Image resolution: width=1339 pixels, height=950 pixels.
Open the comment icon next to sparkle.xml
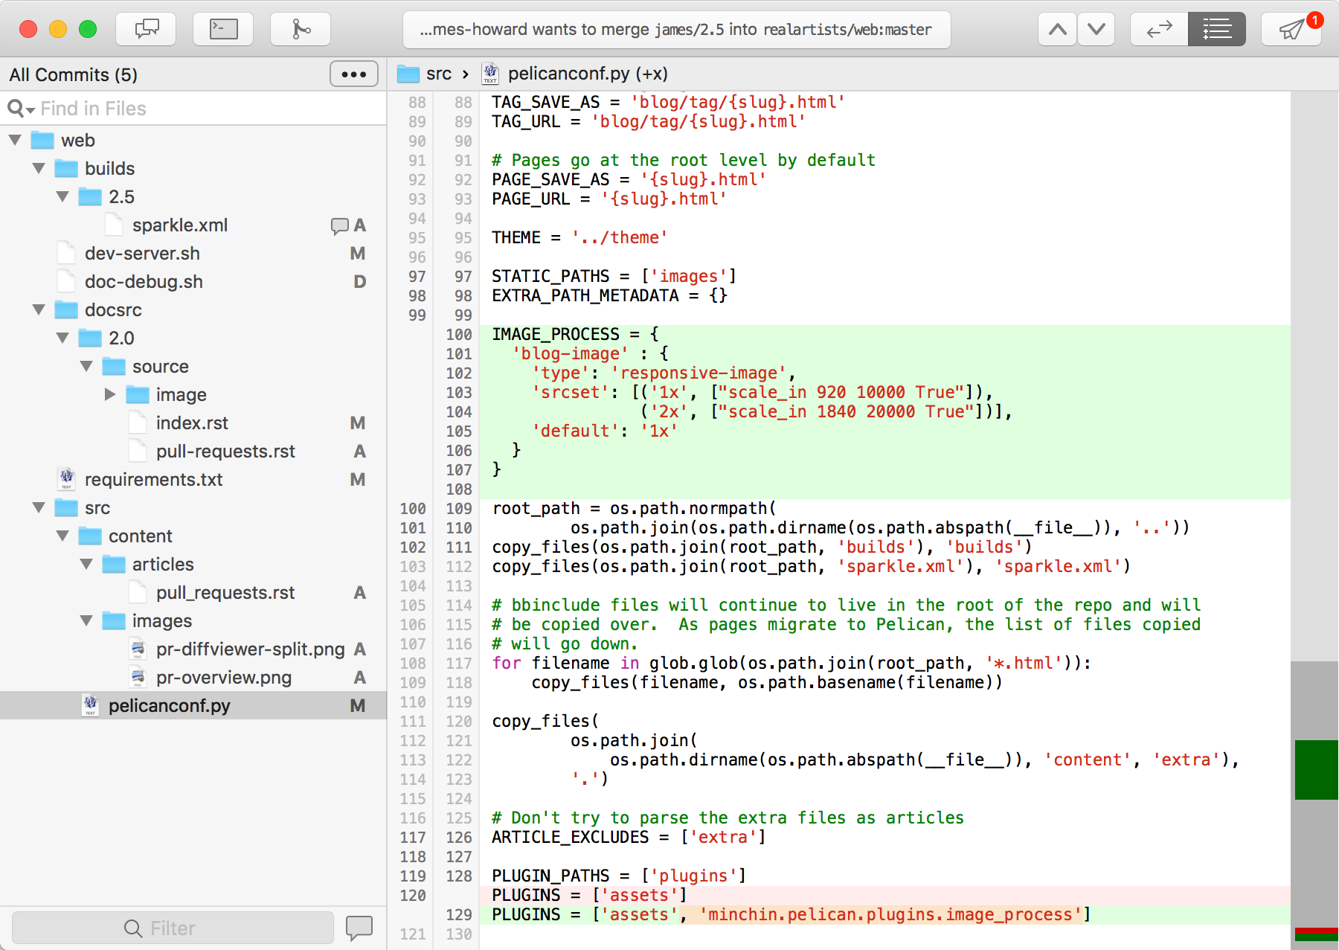pyautogui.click(x=340, y=225)
